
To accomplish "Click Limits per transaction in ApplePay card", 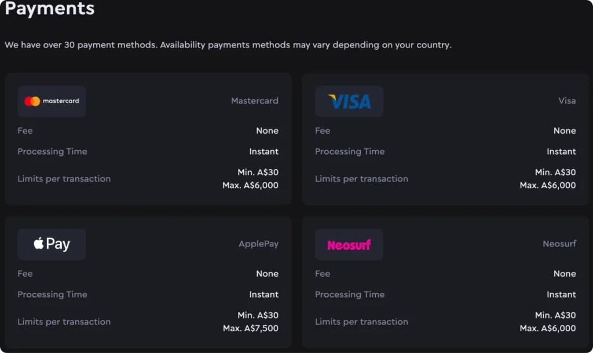I will tap(64, 322).
